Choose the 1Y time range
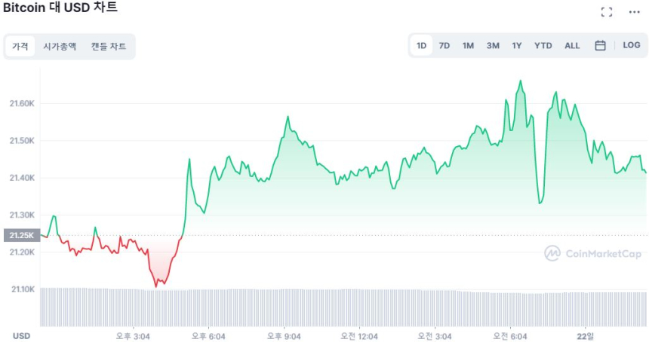Viewport: 649px width, 342px height. click(517, 45)
